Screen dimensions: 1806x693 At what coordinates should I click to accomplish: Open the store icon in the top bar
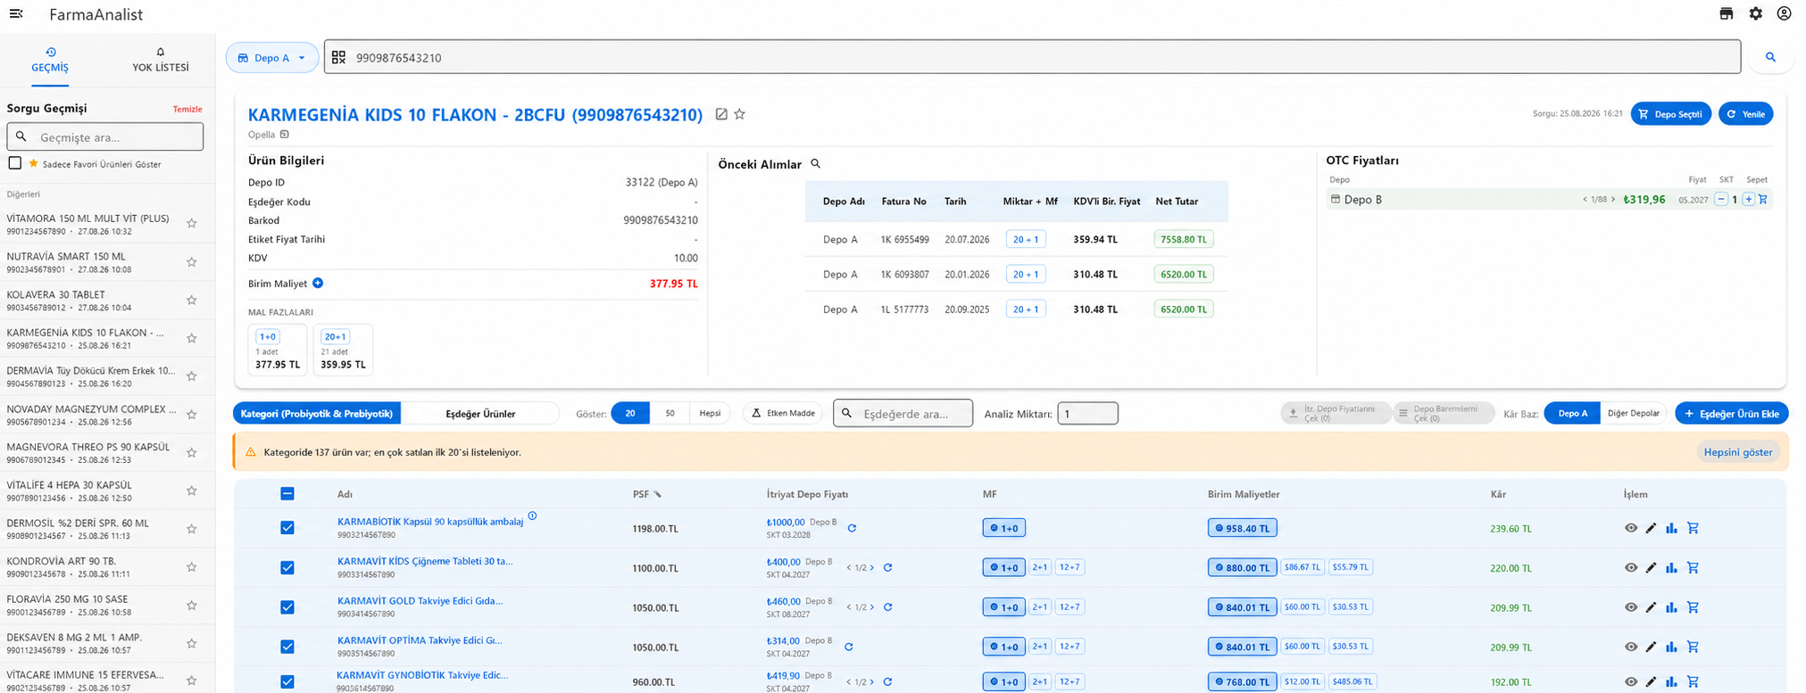click(1726, 14)
